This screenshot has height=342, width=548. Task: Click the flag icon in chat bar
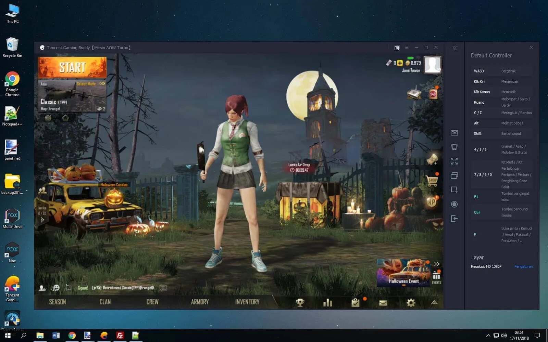(68, 288)
